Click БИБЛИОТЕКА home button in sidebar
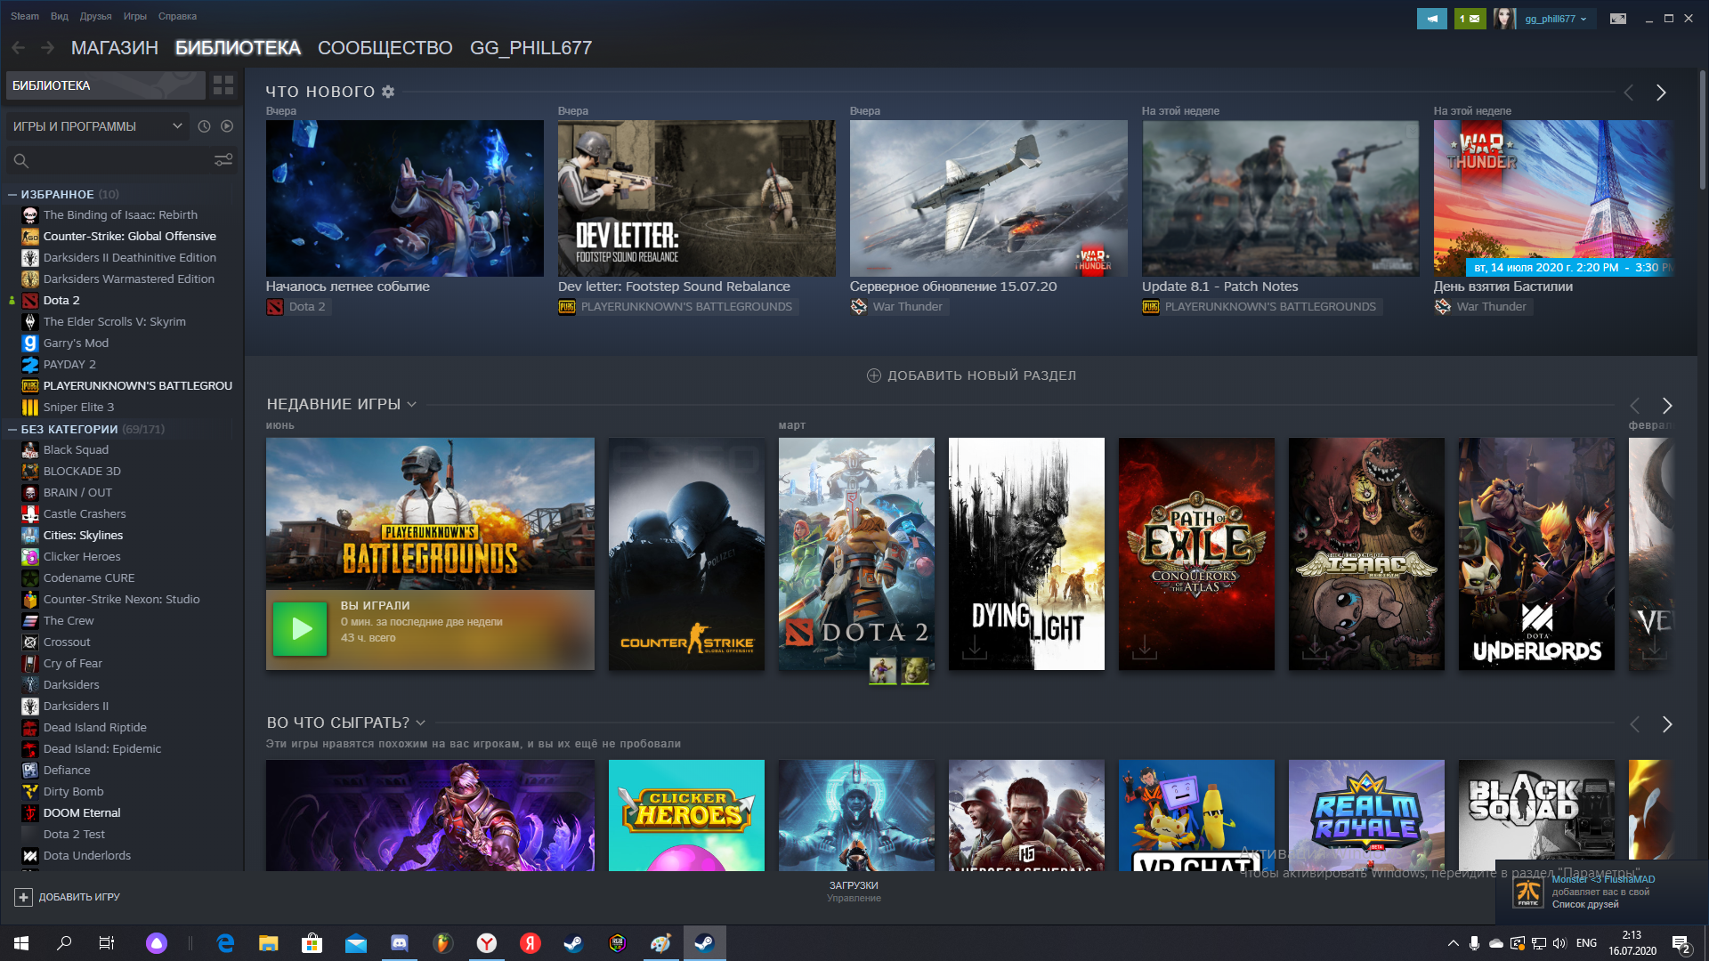The width and height of the screenshot is (1709, 961). pos(105,85)
